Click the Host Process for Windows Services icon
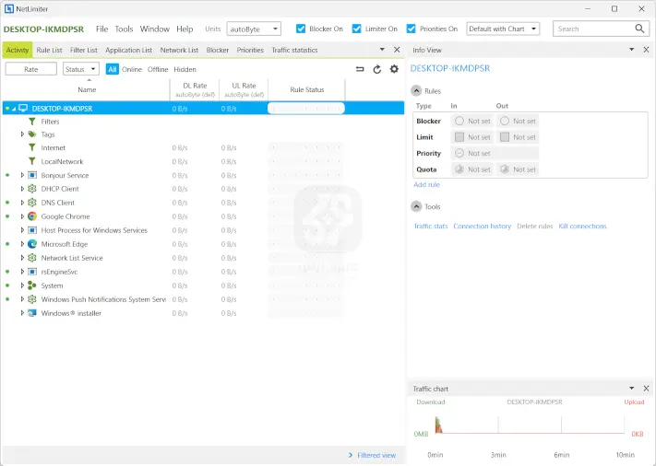Image resolution: width=656 pixels, height=466 pixels. (x=32, y=230)
